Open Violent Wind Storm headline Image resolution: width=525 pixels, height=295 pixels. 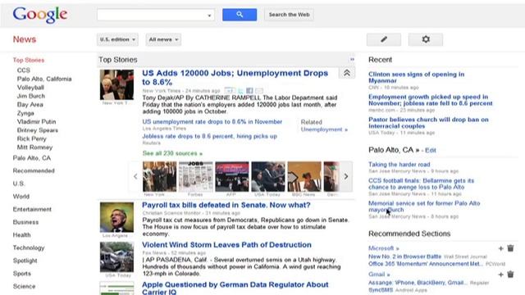point(226,245)
